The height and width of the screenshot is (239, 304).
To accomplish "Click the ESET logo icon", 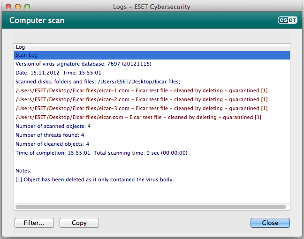I will (286, 20).
